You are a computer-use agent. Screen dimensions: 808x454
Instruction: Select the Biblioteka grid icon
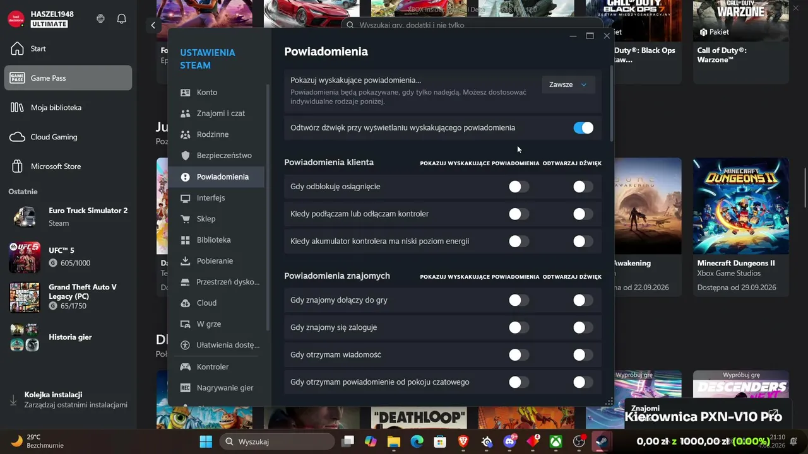pyautogui.click(x=185, y=240)
